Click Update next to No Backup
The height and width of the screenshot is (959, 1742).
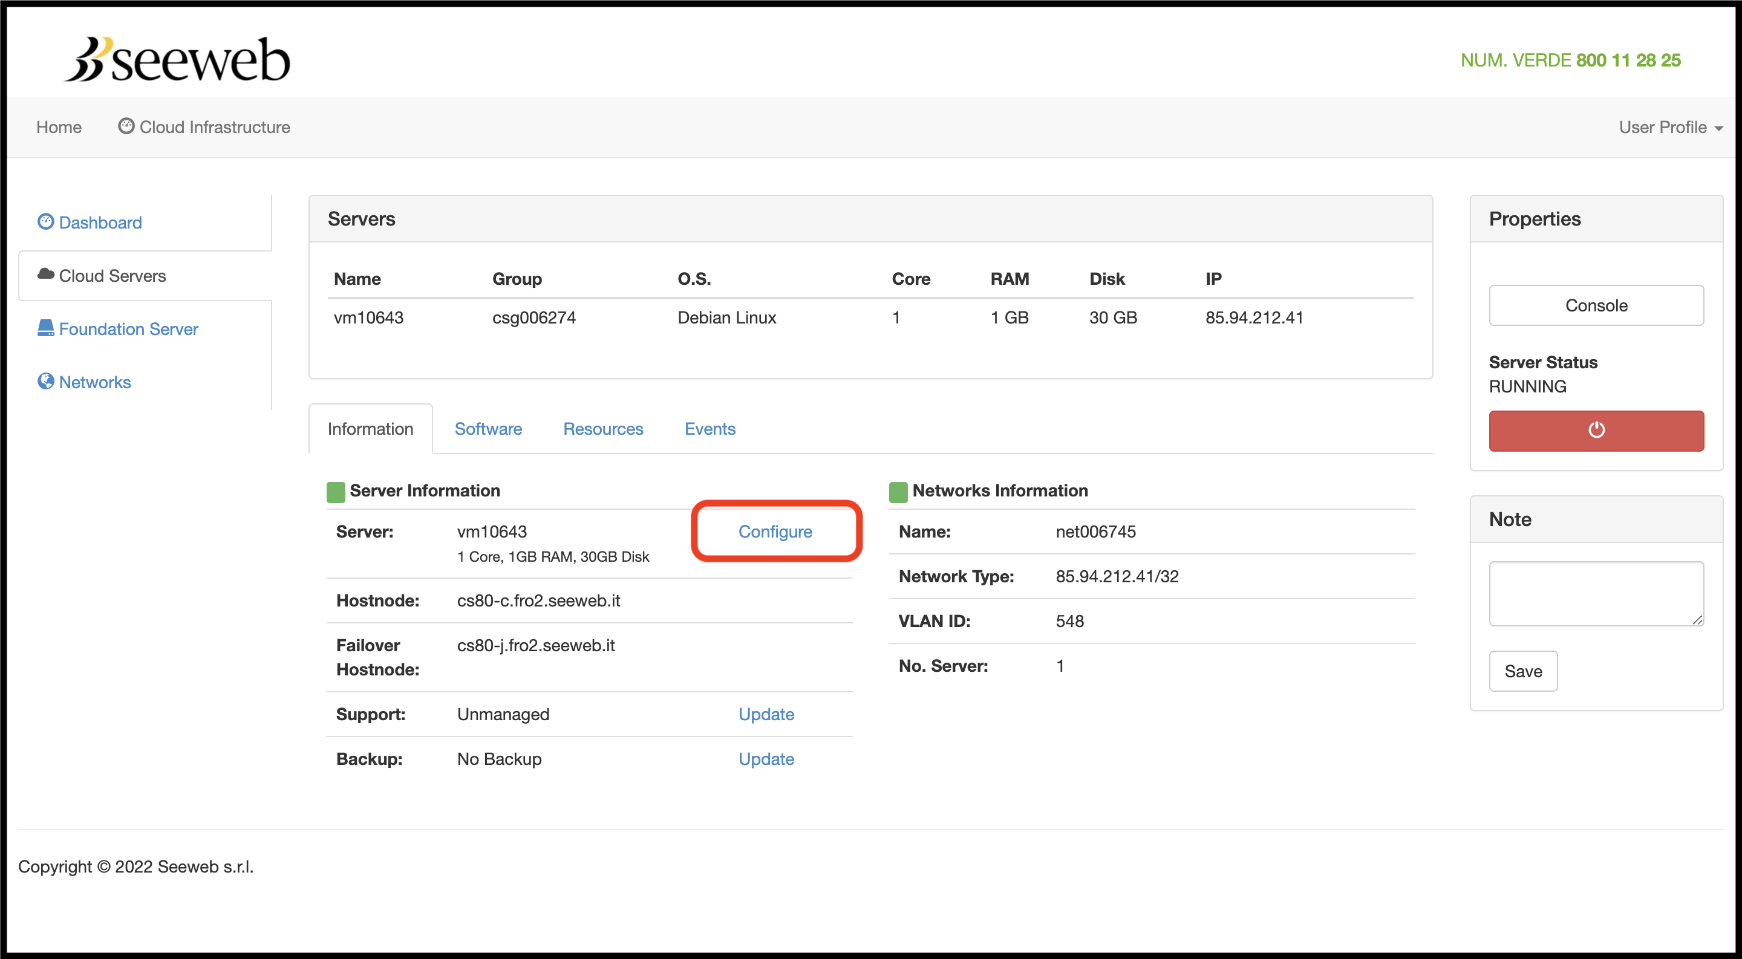(x=766, y=759)
